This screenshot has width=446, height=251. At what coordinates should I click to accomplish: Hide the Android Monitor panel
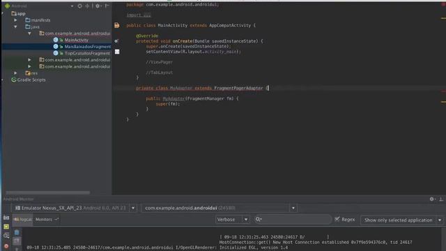coord(441,199)
